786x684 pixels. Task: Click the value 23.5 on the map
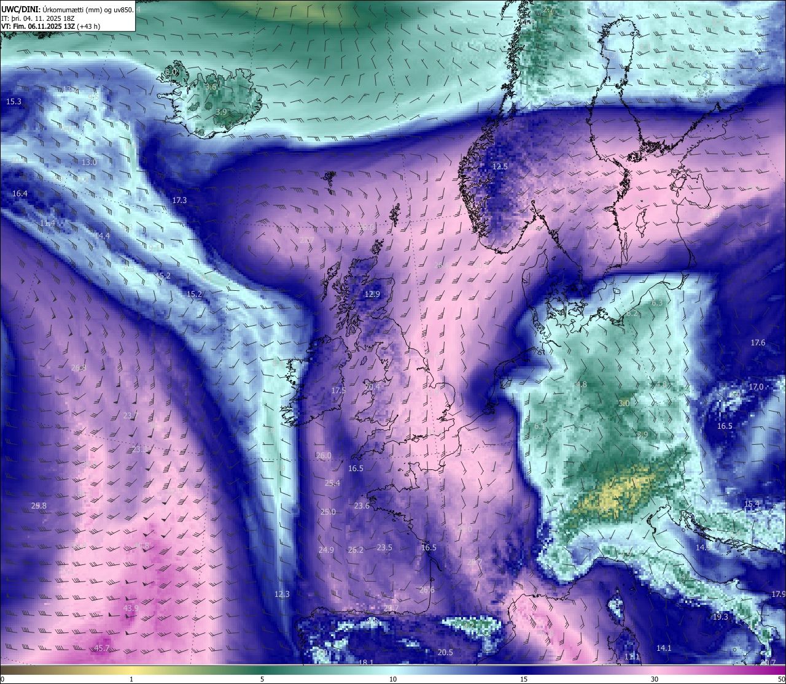[x=384, y=547]
